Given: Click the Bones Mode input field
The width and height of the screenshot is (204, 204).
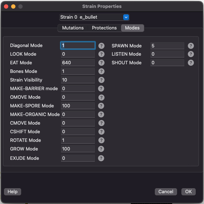Looking at the screenshot, I should click(x=78, y=71).
